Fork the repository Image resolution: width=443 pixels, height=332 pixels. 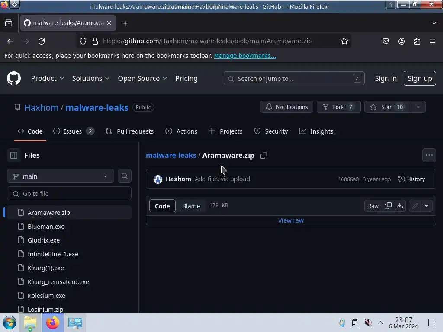click(338, 107)
